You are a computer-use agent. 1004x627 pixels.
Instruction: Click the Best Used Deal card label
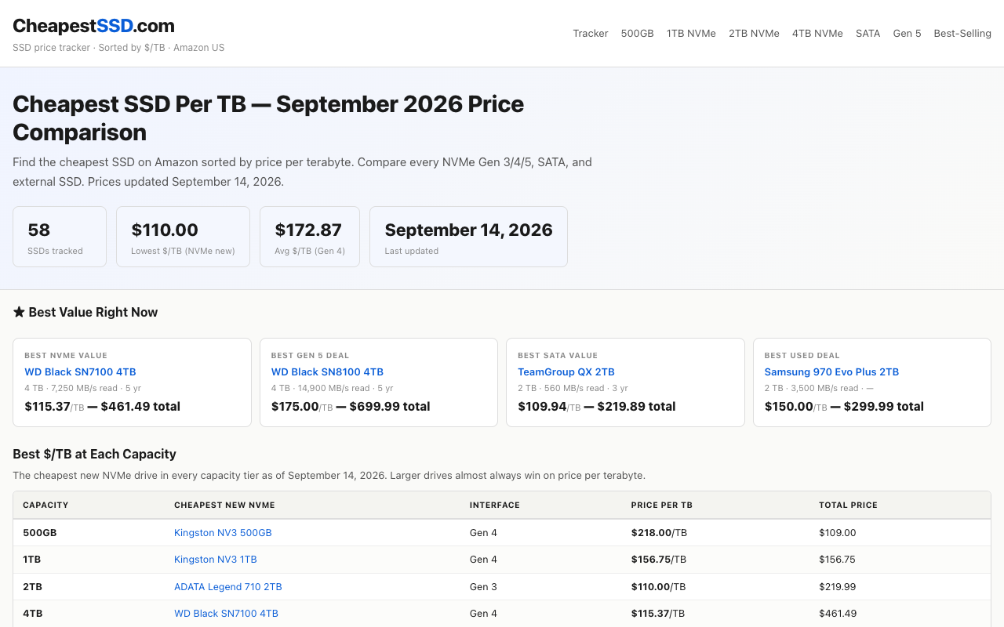click(x=802, y=356)
